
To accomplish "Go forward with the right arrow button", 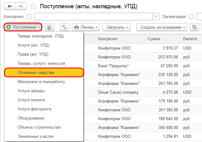I will 21,6.
